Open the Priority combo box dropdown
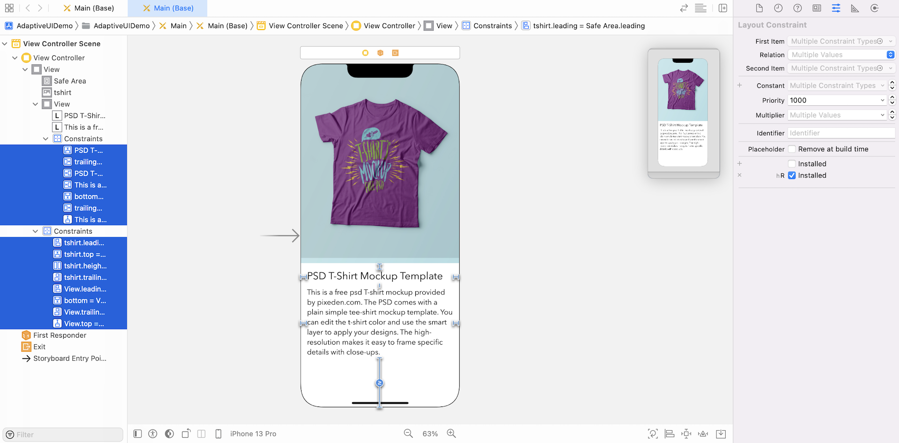Viewport: 899px width, 443px height. pyautogui.click(x=882, y=100)
